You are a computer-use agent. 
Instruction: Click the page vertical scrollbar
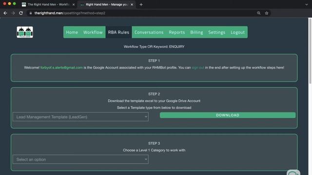pos(310,51)
